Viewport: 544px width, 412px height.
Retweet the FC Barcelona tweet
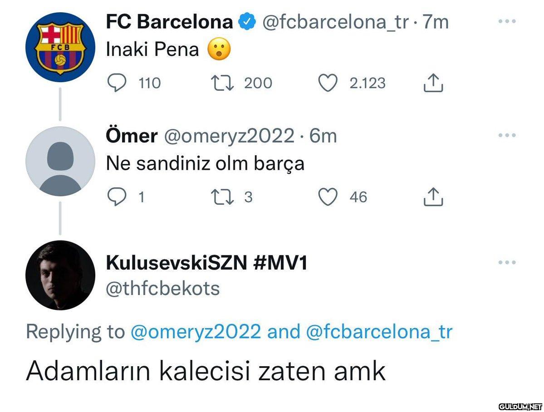pos(221,83)
